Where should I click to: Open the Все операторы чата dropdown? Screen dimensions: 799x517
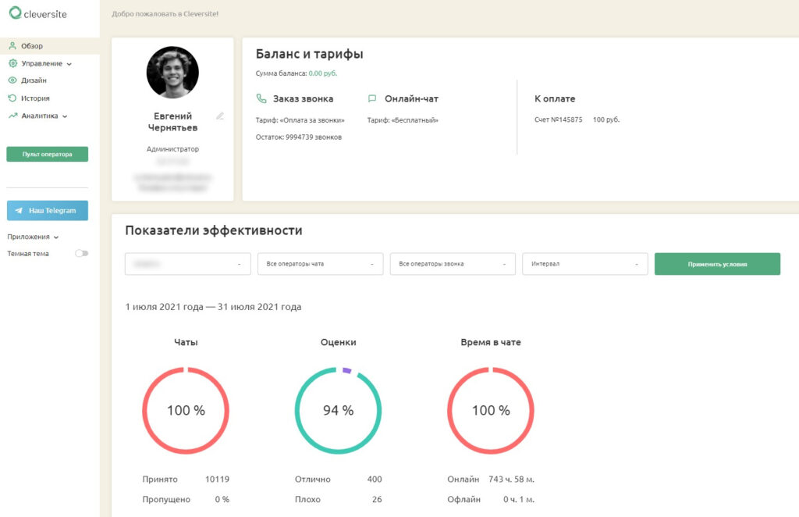[320, 264]
